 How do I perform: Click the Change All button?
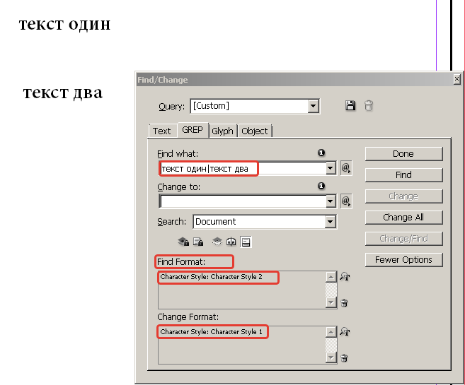click(403, 217)
